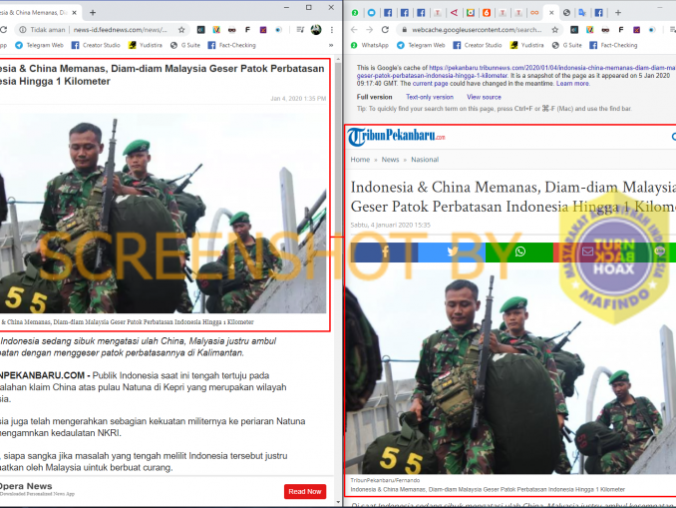Screen dimensions: 676x508
Task: Open Chrome three-dot menu in left window
Action: tap(332, 30)
